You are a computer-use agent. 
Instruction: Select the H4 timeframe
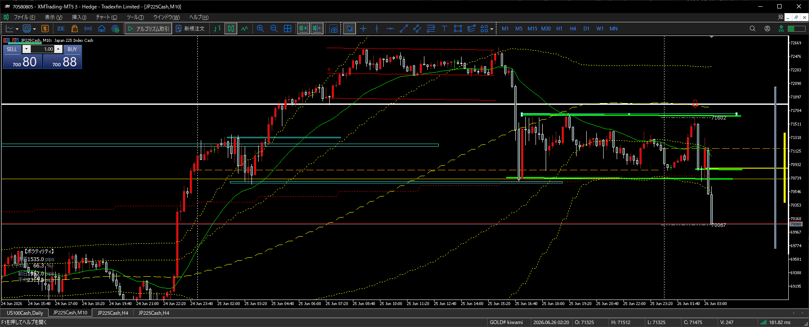pyautogui.click(x=573, y=29)
